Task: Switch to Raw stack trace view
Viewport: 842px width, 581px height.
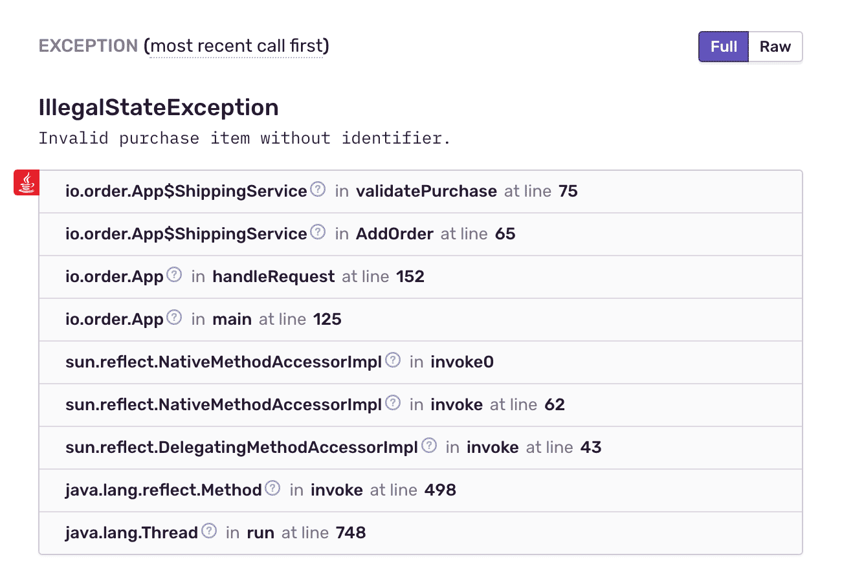Action: click(x=775, y=47)
